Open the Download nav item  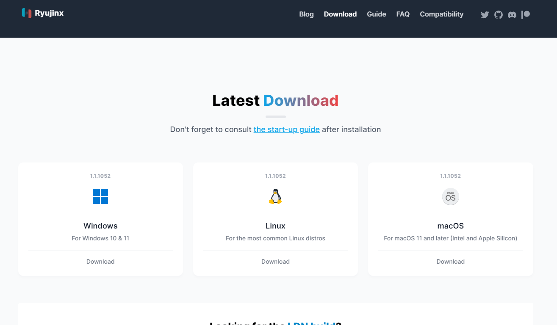point(340,14)
